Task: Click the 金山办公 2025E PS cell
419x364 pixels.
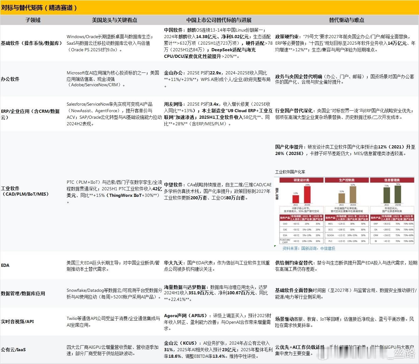Action: (x=217, y=79)
